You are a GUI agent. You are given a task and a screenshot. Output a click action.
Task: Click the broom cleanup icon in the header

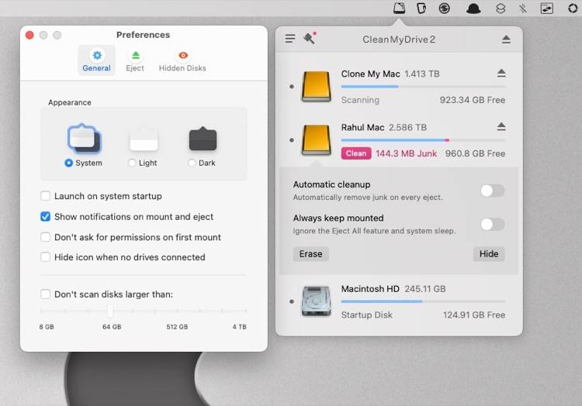(310, 38)
